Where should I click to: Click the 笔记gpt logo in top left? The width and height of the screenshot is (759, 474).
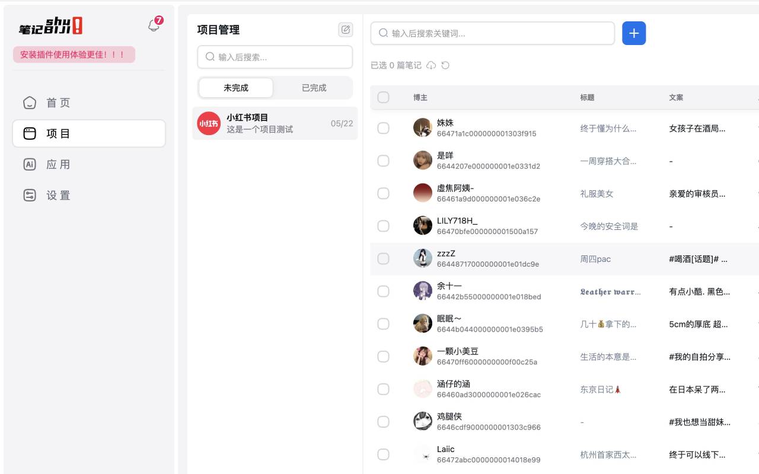pyautogui.click(x=50, y=25)
